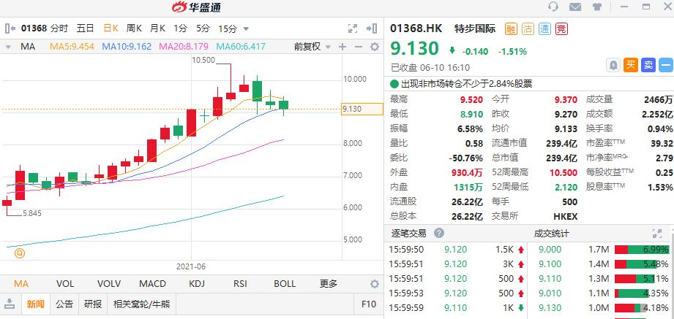Open more timeframes dropdown after 15分
674x319 pixels.
pos(247,29)
